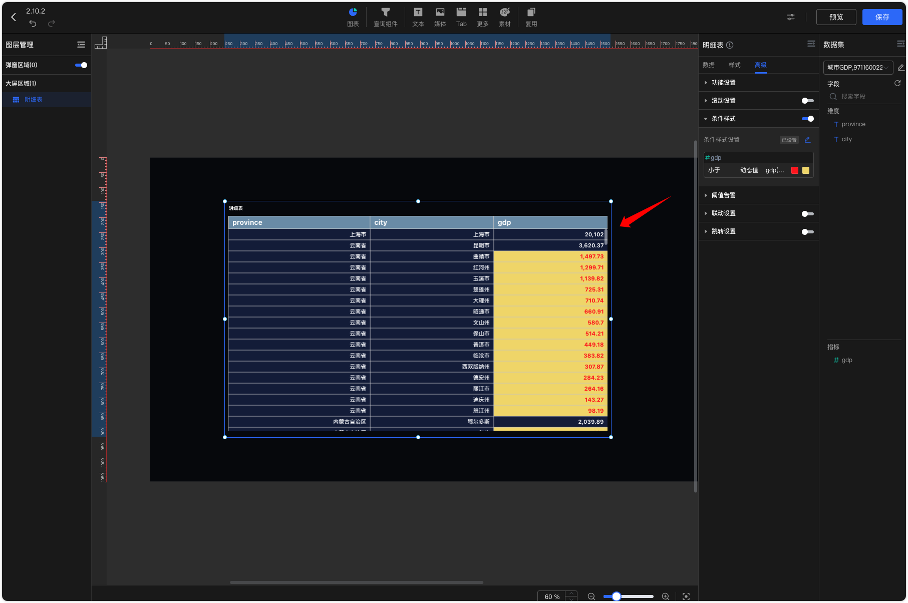
Task: Expand the 功能设置 section
Action: (759, 83)
